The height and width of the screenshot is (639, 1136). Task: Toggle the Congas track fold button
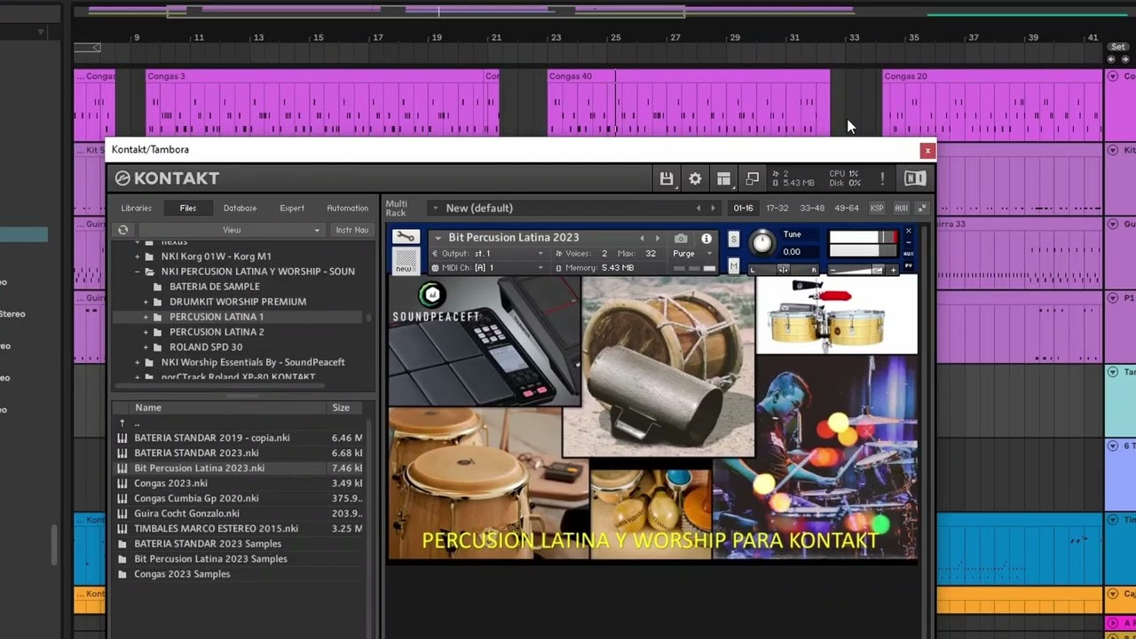coord(1112,76)
